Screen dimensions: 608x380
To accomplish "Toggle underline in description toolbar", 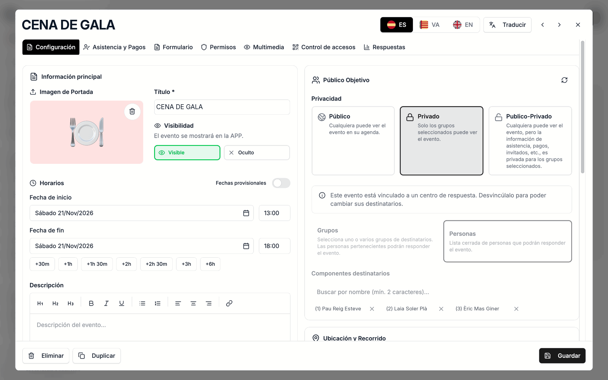I will 122,303.
